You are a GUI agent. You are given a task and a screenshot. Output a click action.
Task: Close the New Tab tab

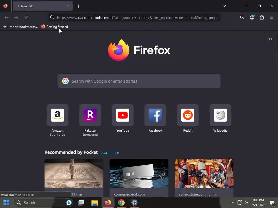pyautogui.click(x=68, y=6)
